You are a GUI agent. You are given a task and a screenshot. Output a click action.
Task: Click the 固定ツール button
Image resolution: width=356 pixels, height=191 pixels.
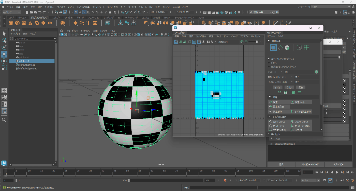coord(301,102)
